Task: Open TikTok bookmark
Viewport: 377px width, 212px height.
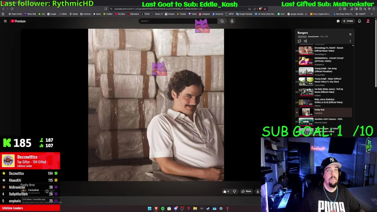Action: point(145,14)
